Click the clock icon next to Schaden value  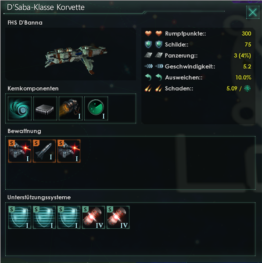click(247, 88)
